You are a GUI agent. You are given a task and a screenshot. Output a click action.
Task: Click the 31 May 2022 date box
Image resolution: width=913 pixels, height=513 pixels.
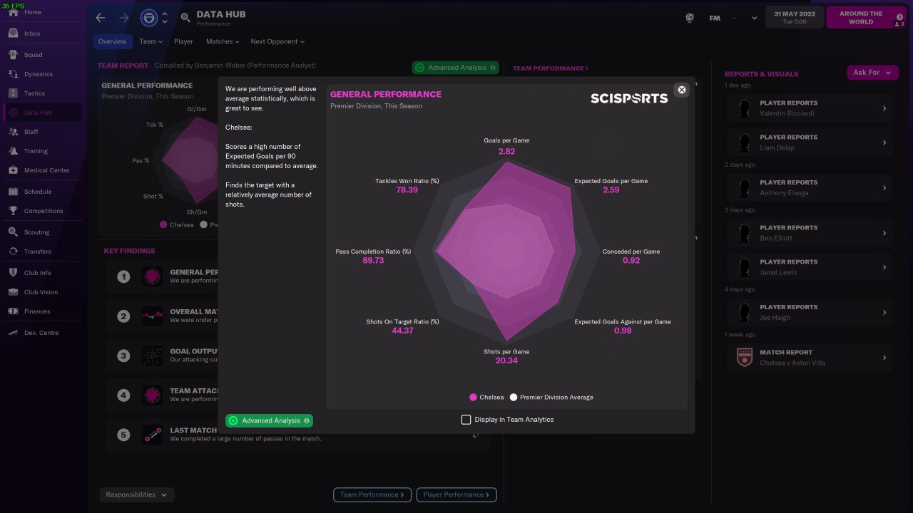795,18
